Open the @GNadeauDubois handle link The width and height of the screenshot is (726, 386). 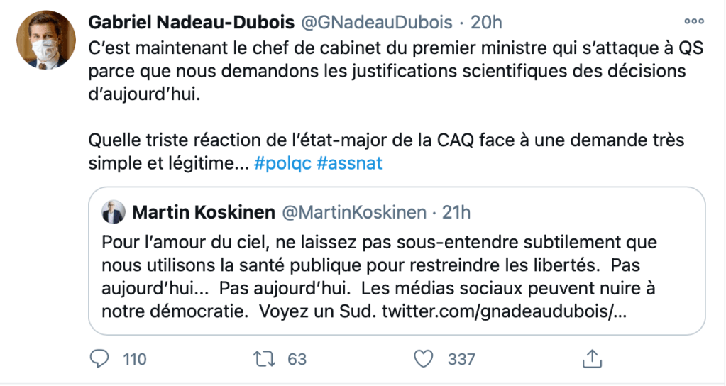click(377, 23)
